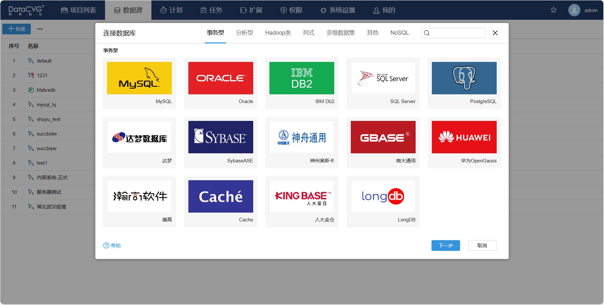Open the Hadoop类 tab
The height and width of the screenshot is (305, 604).
point(278,33)
